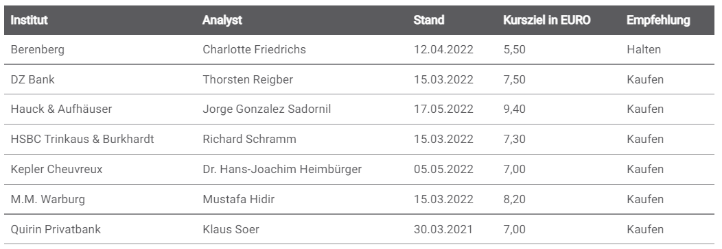722x249 pixels.
Task: Click the M.M. Warburg cell
Action: pyautogui.click(x=48, y=200)
